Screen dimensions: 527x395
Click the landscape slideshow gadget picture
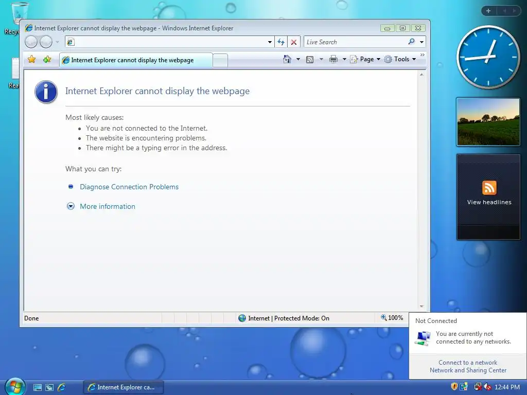pyautogui.click(x=488, y=122)
